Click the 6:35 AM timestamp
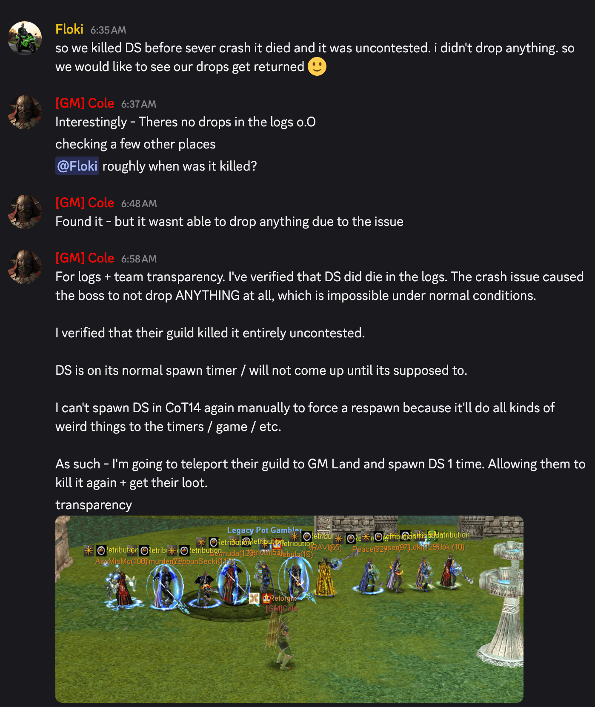The image size is (595, 707). pyautogui.click(x=108, y=30)
